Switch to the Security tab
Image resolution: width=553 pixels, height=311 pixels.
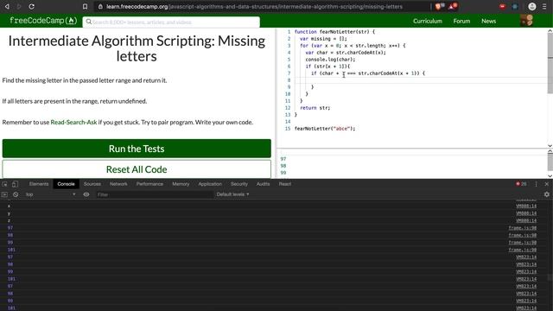coord(239,184)
